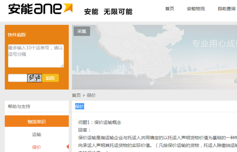Click the 采集 button on banner
This screenshot has width=237, height=152.
pyautogui.click(x=82, y=31)
